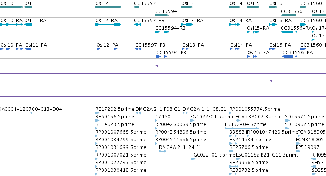Click the Osi14 gene label
Screen dimensions: 326x176
point(236,3)
